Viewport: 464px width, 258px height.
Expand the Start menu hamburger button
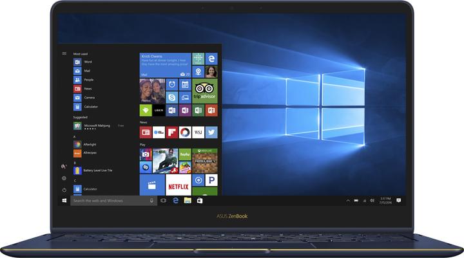tap(64, 53)
